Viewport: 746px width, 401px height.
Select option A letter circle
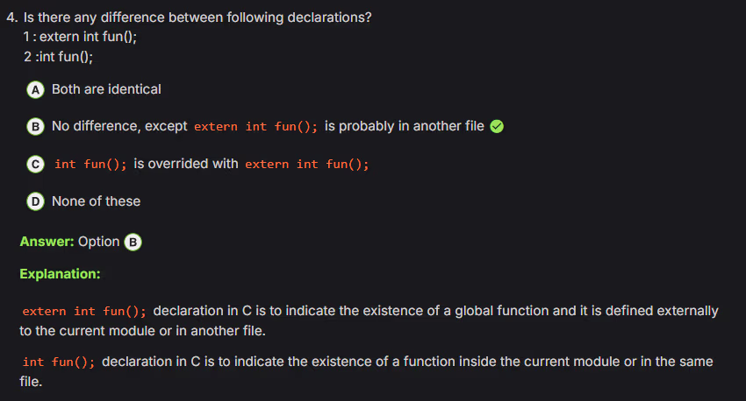click(x=36, y=89)
